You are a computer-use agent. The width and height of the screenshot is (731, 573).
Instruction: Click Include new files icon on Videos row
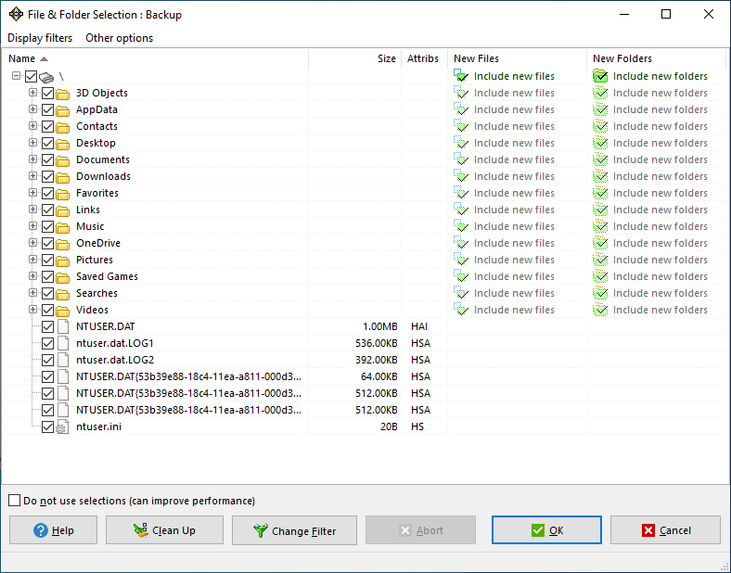[x=461, y=310]
